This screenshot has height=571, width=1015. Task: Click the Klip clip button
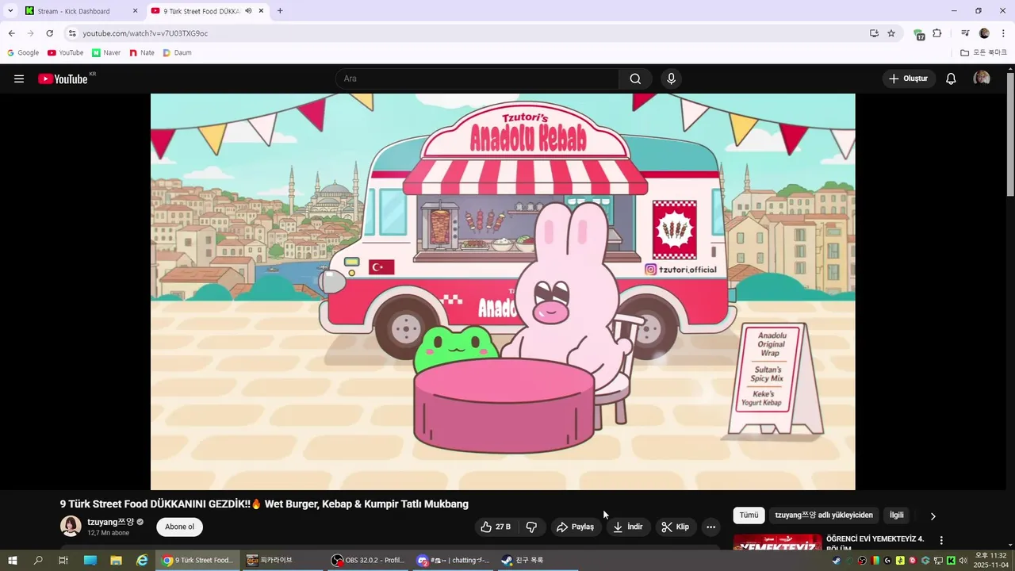tap(676, 527)
